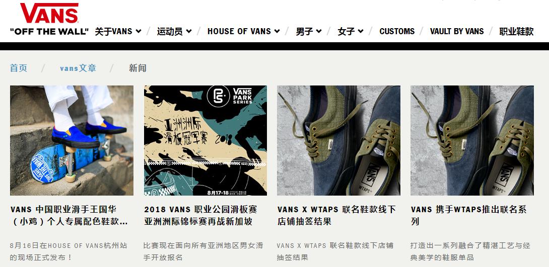Open the last WTAPS collaboration shoe image
Image resolution: width=549 pixels, height=267 pixels.
pos(472,140)
